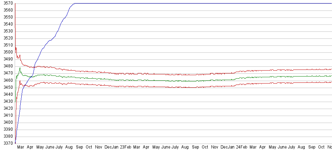Select the green line in the chart
The image size is (332, 152).
(175, 81)
